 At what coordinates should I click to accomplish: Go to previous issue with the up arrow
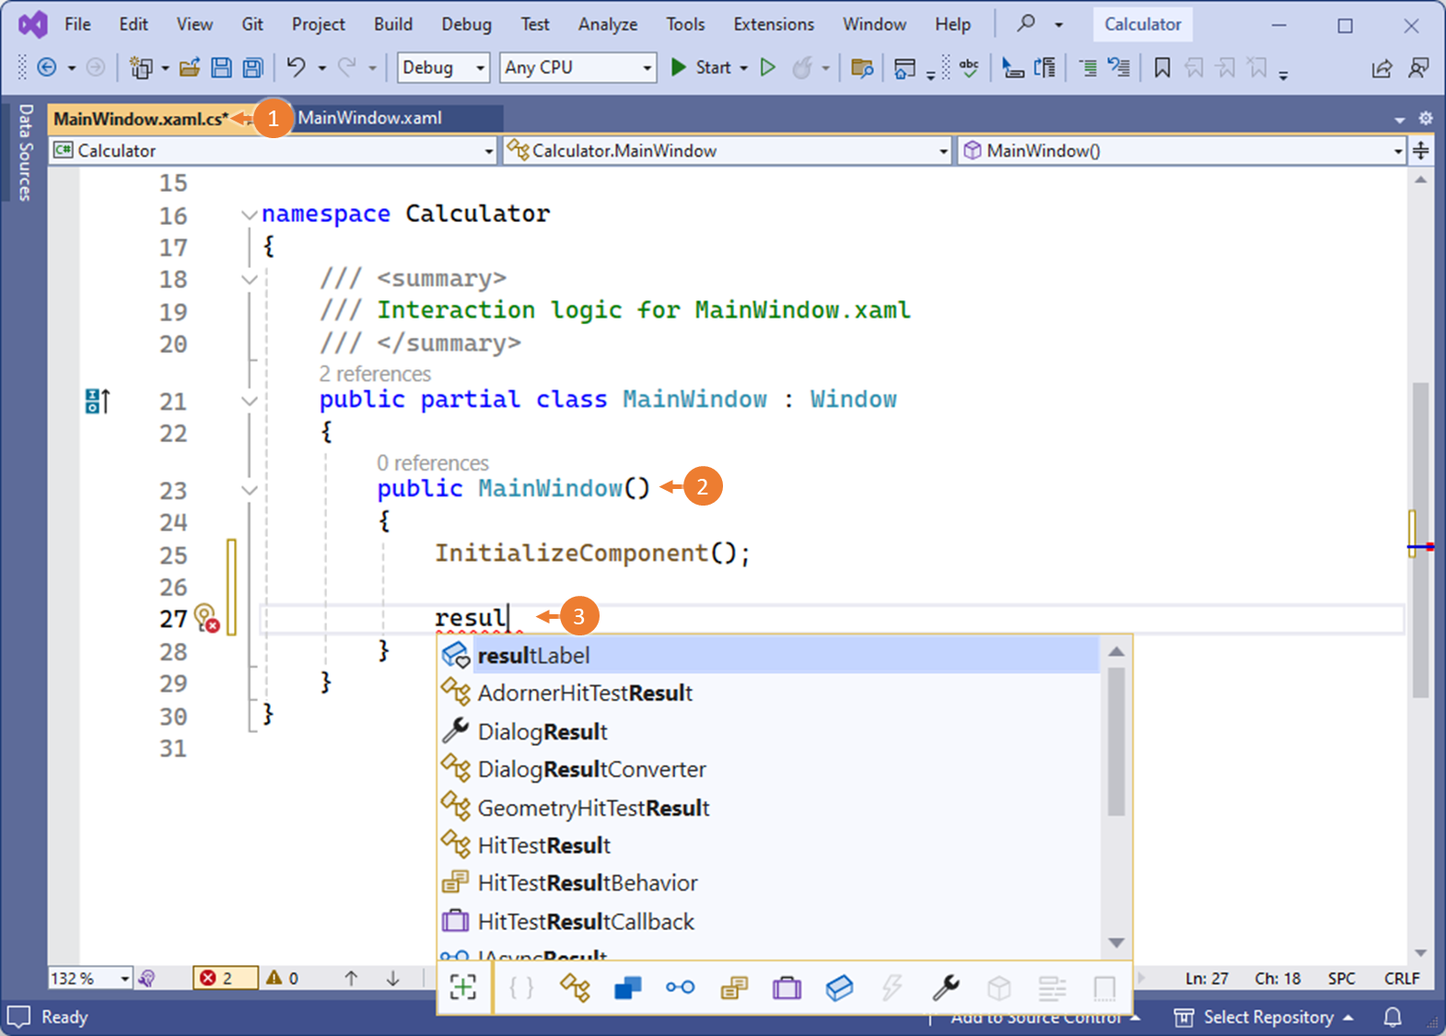click(x=351, y=978)
